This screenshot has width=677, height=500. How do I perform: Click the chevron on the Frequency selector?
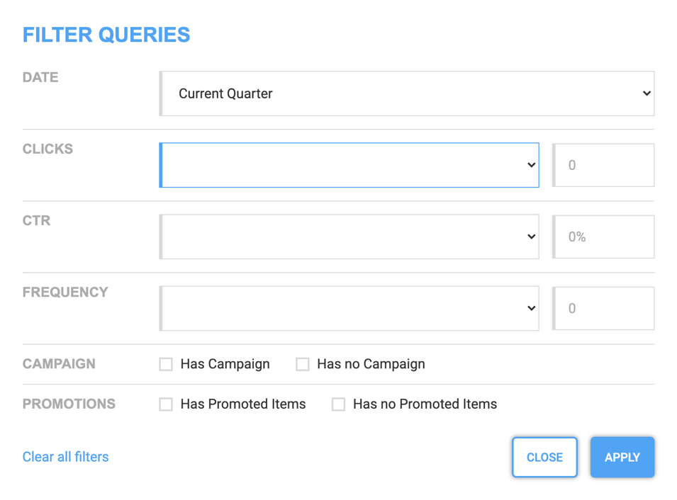pos(531,308)
